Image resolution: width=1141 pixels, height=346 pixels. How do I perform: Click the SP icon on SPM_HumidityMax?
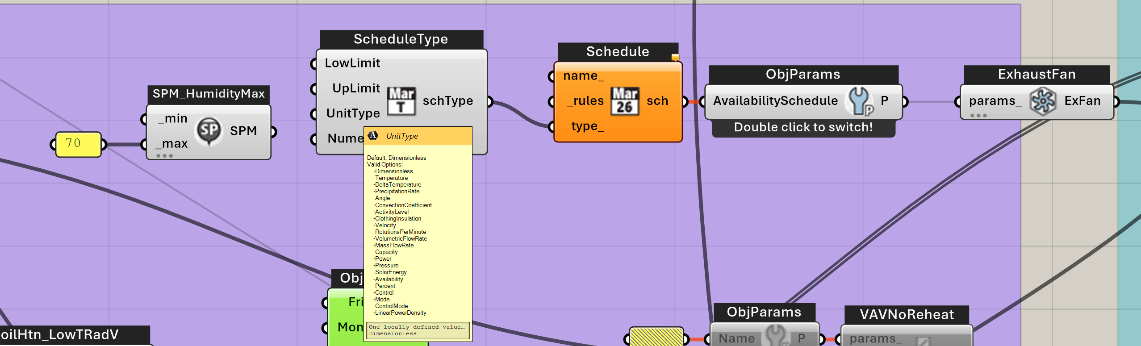209,130
